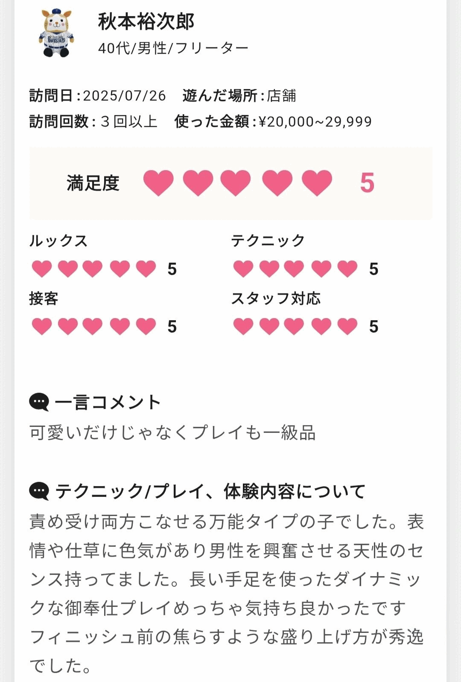Click the 訪問日 2025/07/26 text
This screenshot has width=461, height=682.
click(x=97, y=96)
